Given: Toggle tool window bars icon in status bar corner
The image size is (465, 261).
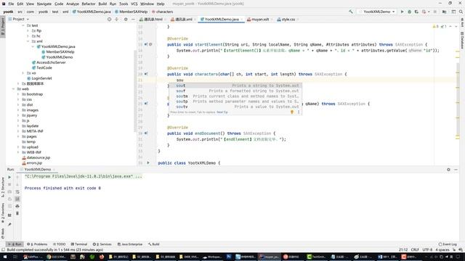Looking at the screenshot, I should pos(3,249).
